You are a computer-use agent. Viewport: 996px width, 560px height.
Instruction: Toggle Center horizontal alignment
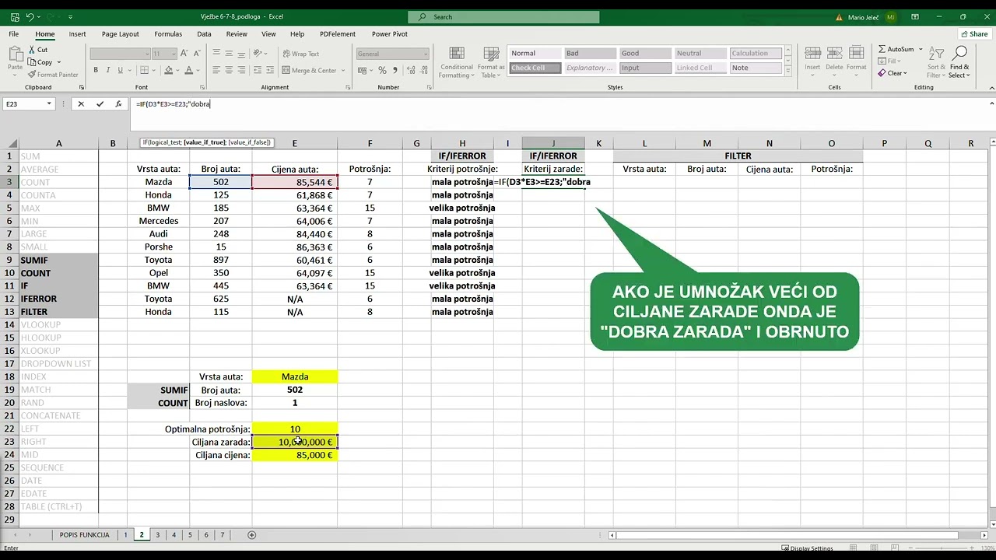coord(229,70)
